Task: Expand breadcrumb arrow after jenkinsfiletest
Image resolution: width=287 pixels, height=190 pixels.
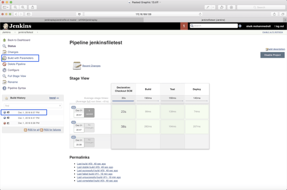Action: tap(38, 32)
